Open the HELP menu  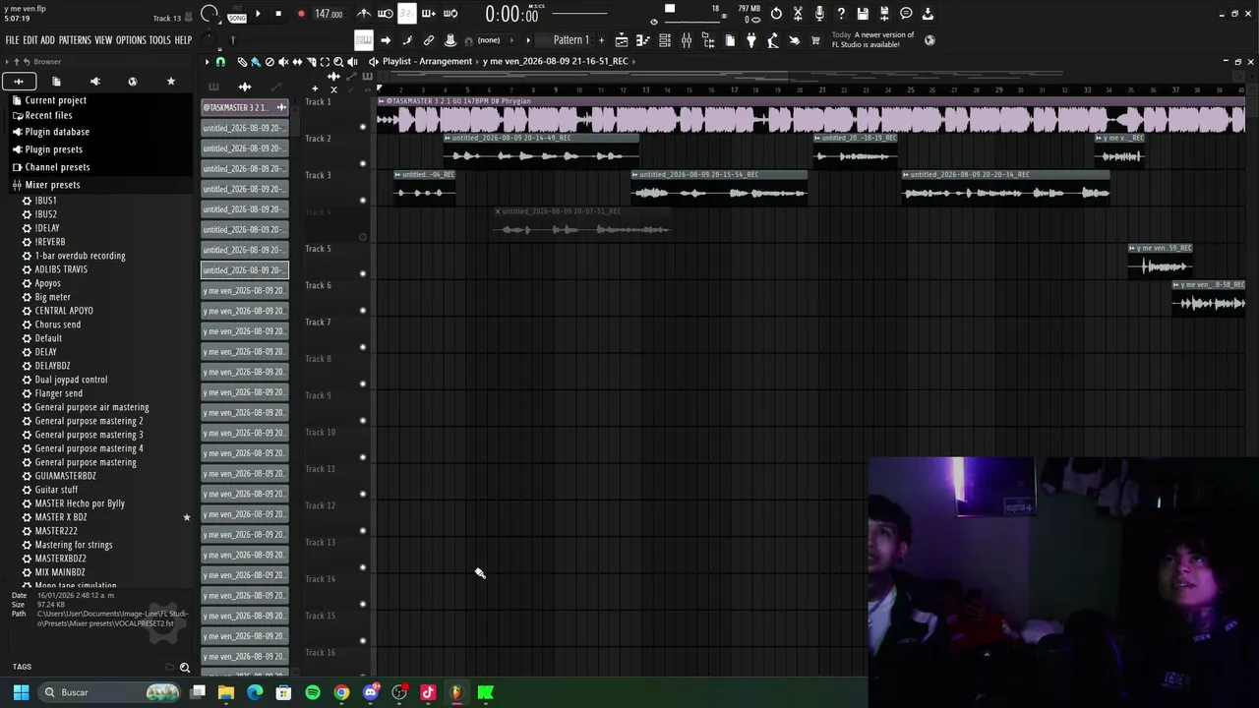pyautogui.click(x=183, y=40)
